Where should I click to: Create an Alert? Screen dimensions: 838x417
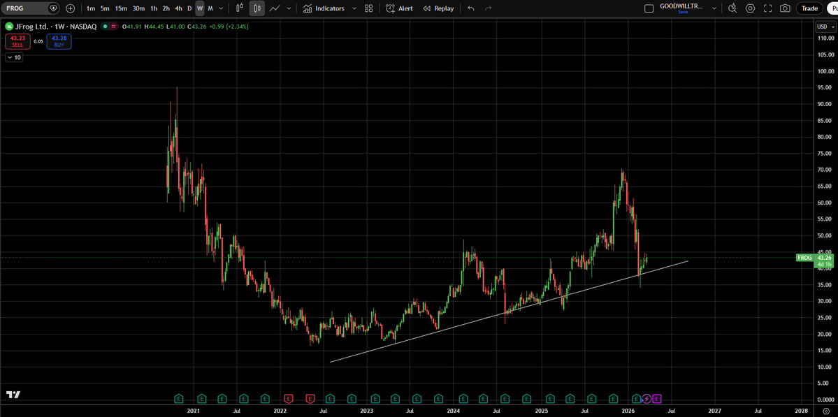(399, 8)
